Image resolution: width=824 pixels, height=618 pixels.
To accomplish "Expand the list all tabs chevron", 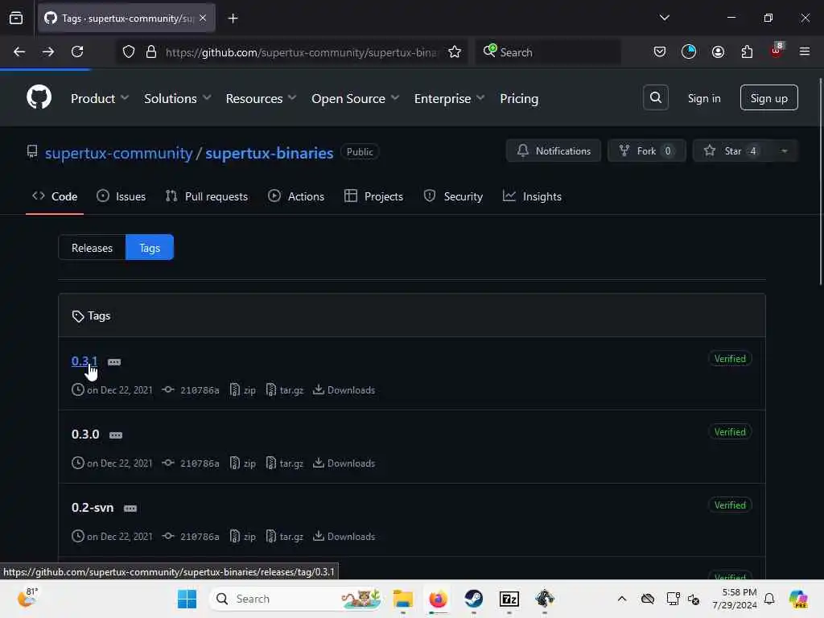I will [664, 18].
